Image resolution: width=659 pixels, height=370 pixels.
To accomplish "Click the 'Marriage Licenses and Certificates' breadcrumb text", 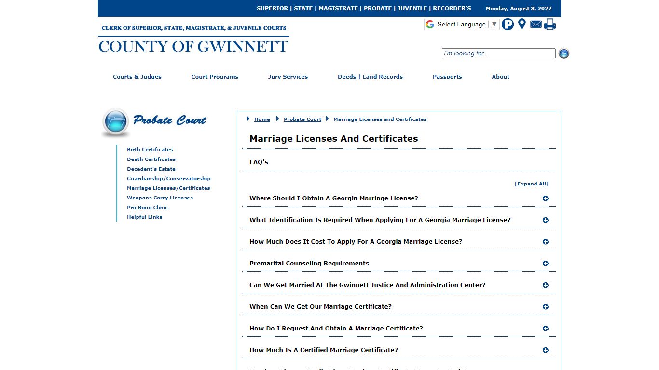I will (380, 119).
